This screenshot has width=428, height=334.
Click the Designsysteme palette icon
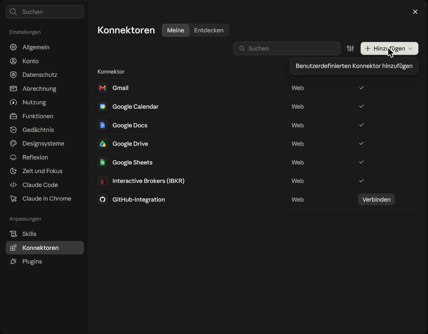(x=13, y=143)
